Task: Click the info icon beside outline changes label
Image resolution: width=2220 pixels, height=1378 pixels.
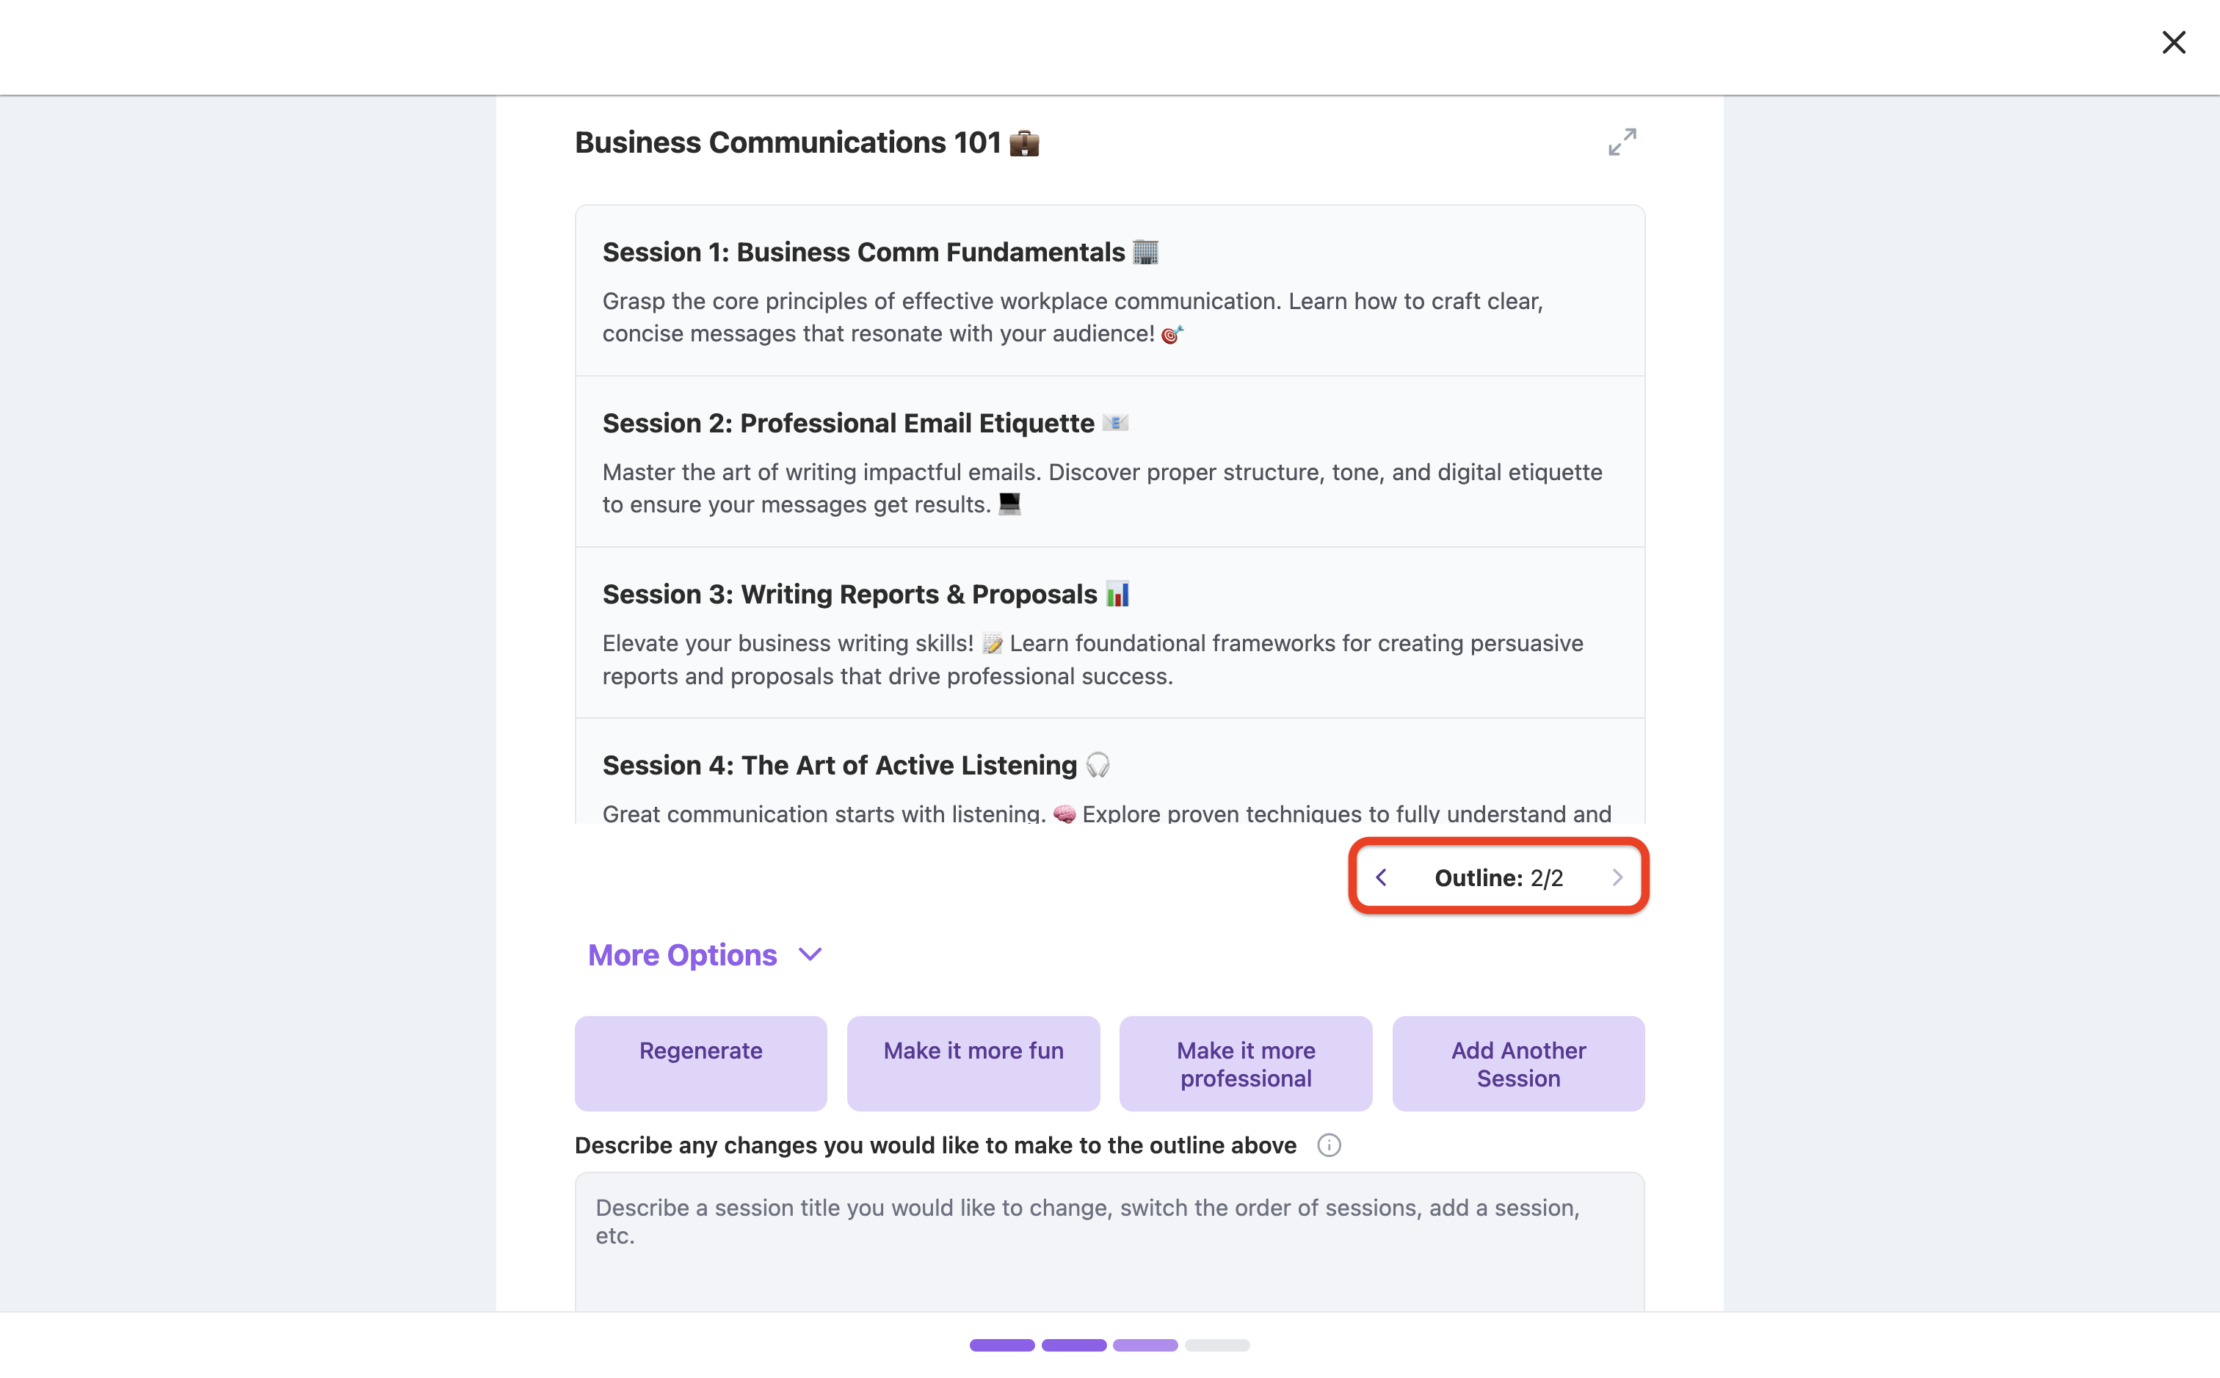Action: (x=1329, y=1145)
